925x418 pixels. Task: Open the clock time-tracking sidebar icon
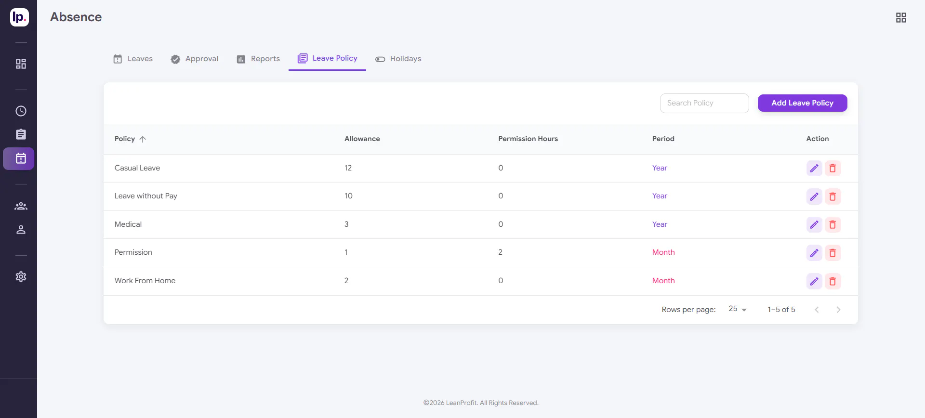[21, 111]
